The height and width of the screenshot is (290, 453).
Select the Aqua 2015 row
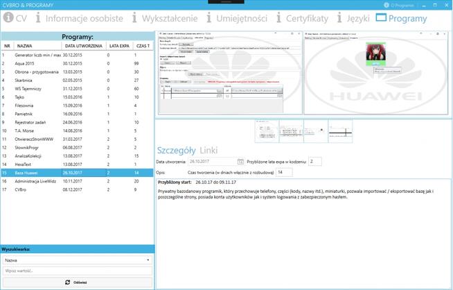pos(77,63)
